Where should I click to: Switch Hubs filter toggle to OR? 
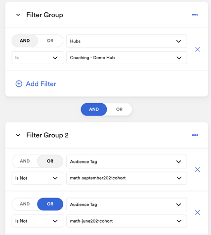pyautogui.click(x=50, y=40)
